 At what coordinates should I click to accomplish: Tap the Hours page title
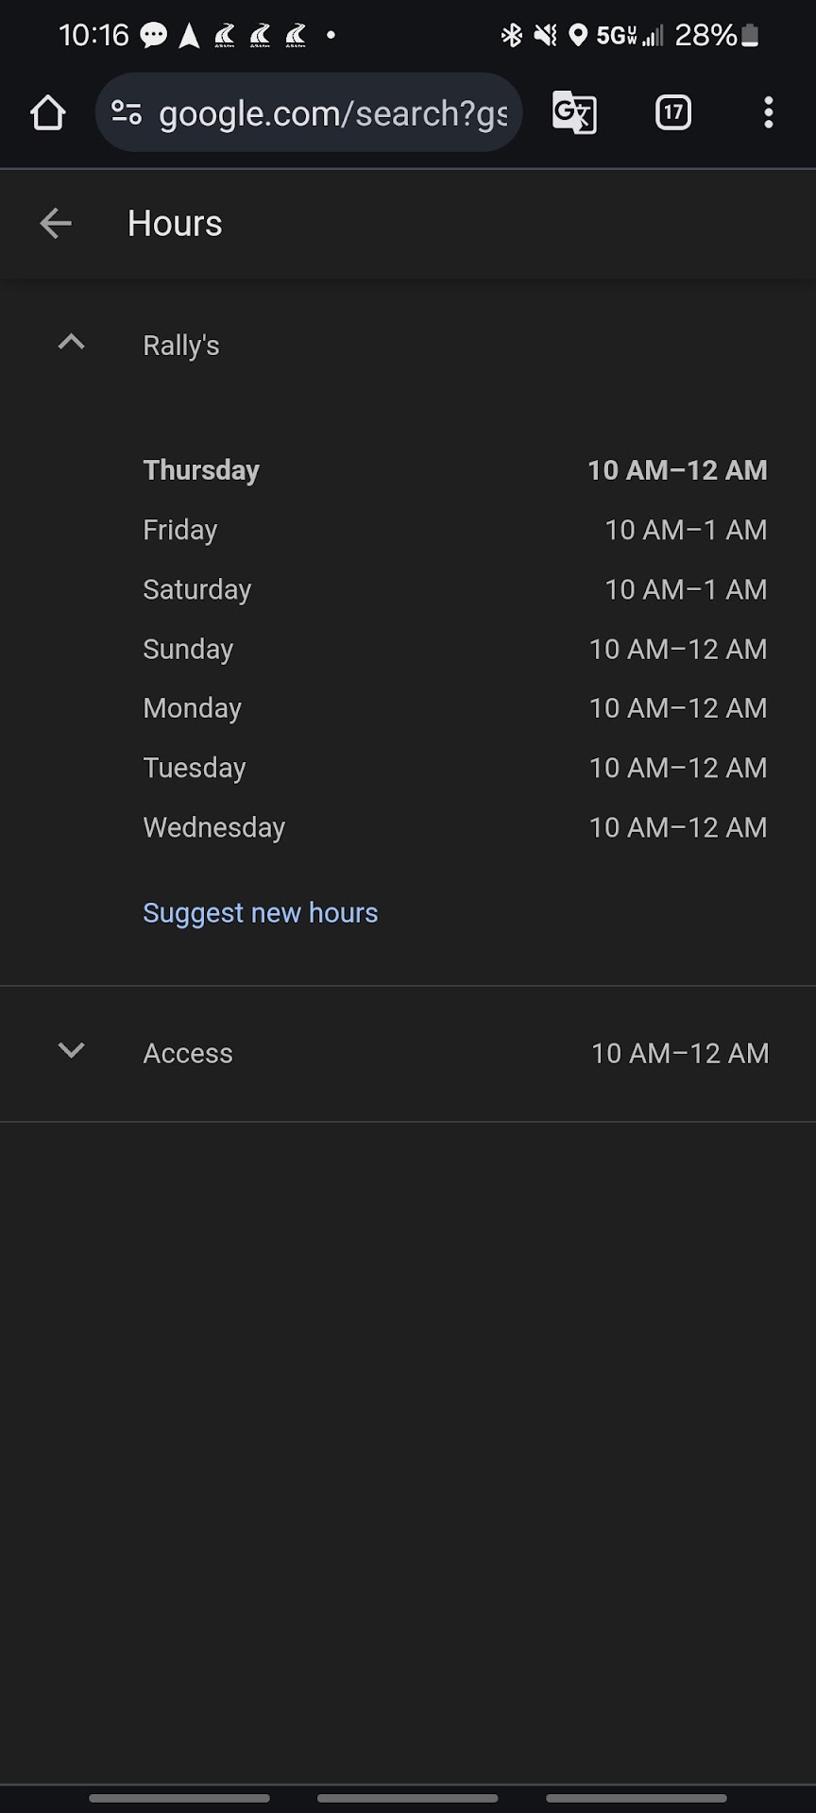[x=175, y=224]
